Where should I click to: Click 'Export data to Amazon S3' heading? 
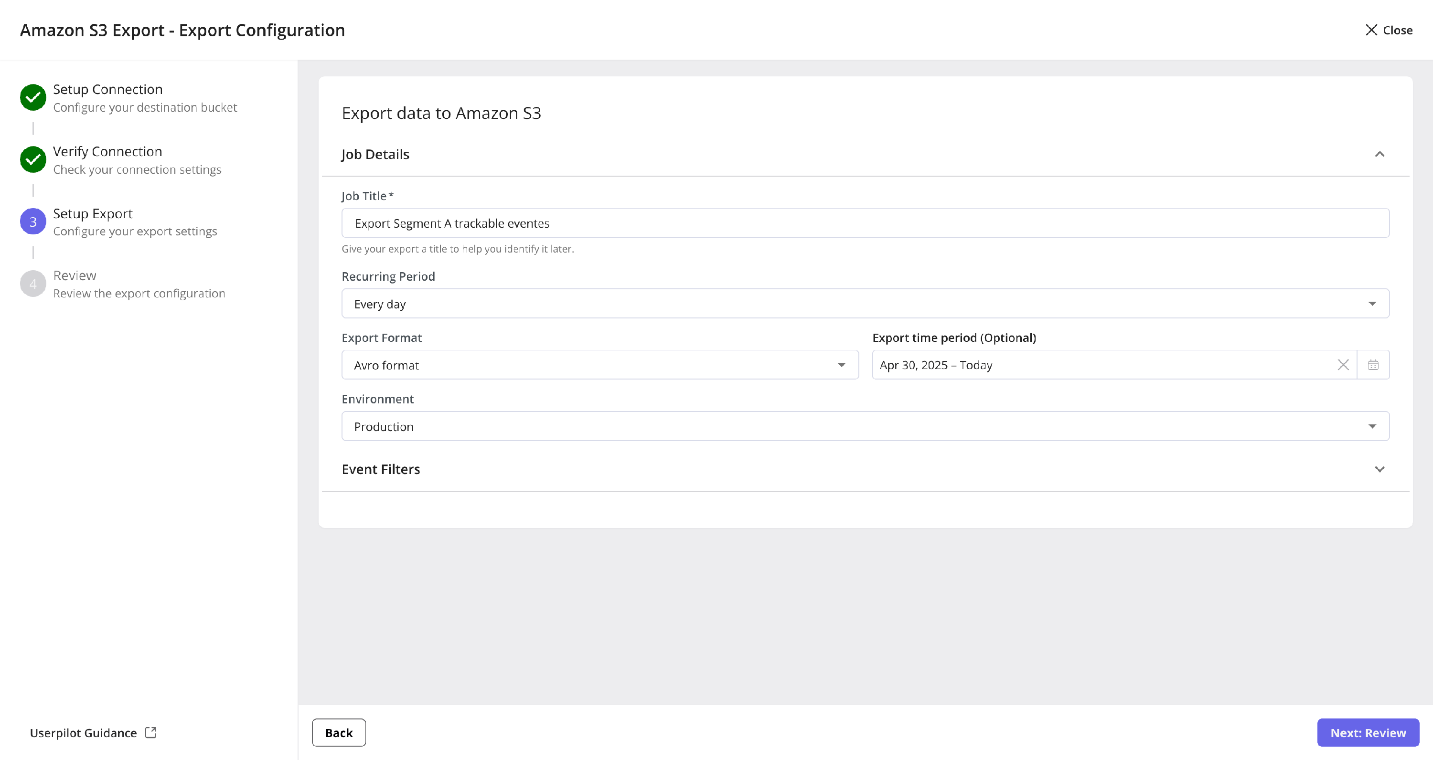tap(441, 113)
